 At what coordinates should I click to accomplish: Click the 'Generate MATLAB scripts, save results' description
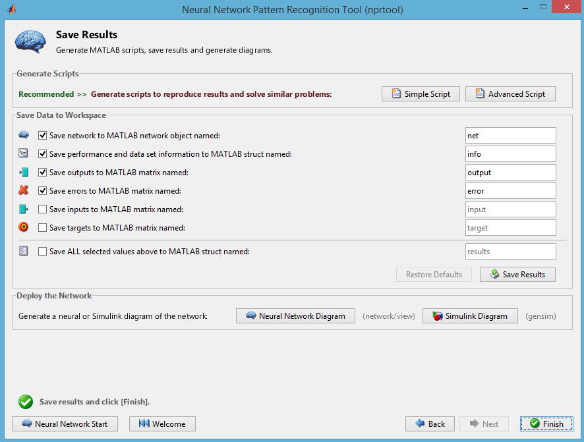coord(164,50)
